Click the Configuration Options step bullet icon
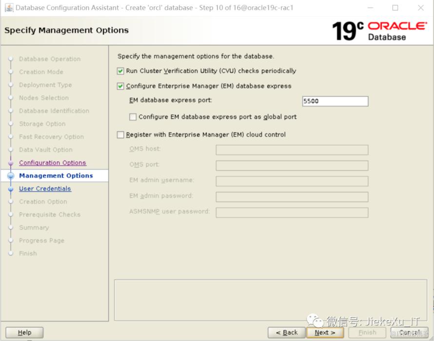The image size is (434, 341). click(11, 163)
